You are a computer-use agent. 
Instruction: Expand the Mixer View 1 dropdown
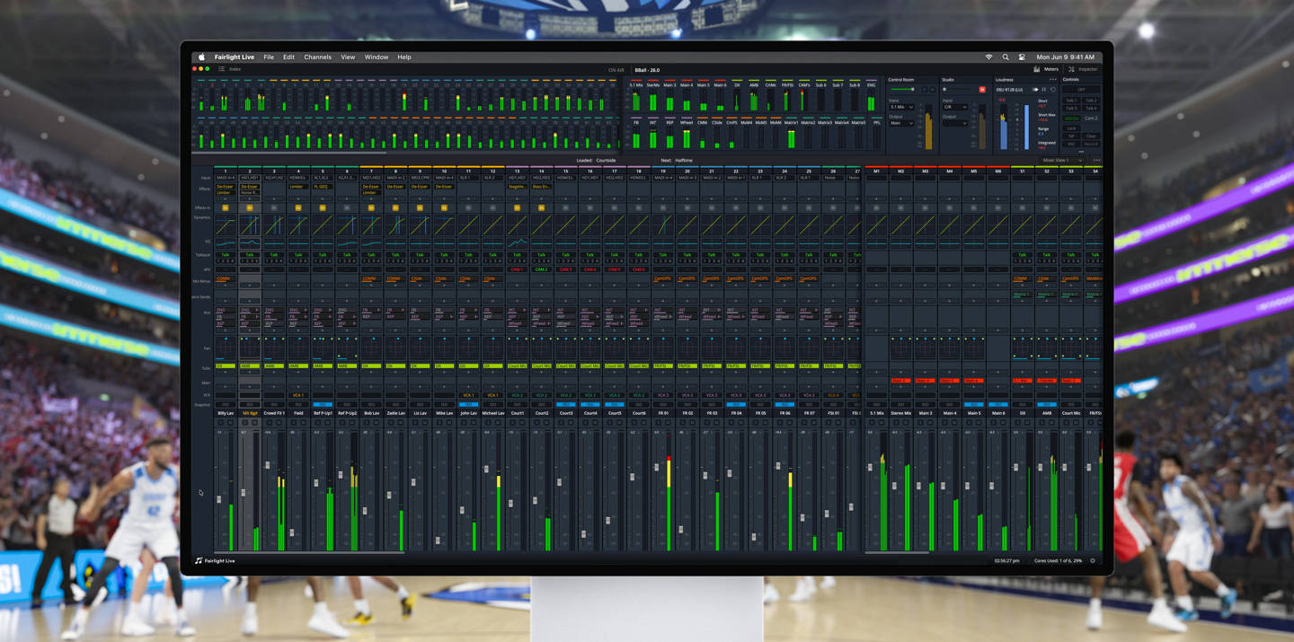(1061, 161)
